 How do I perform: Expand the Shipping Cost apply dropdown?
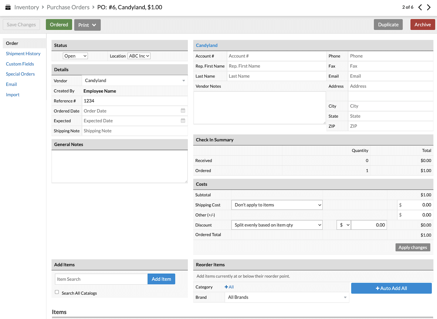point(277,205)
